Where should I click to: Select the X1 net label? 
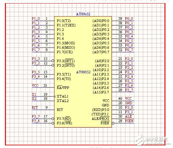(x=34, y=94)
